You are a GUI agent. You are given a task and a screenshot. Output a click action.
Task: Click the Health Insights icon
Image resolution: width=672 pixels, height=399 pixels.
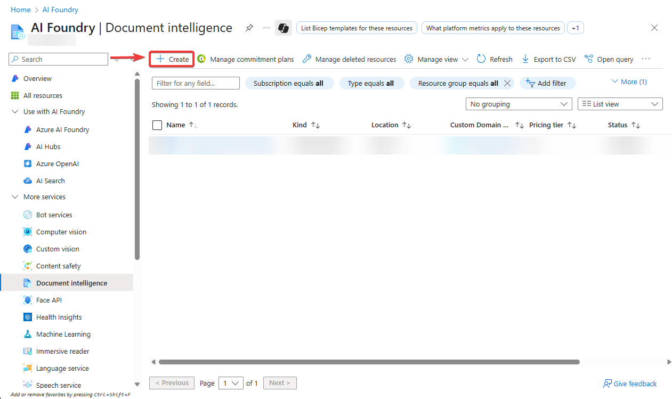pyautogui.click(x=28, y=317)
